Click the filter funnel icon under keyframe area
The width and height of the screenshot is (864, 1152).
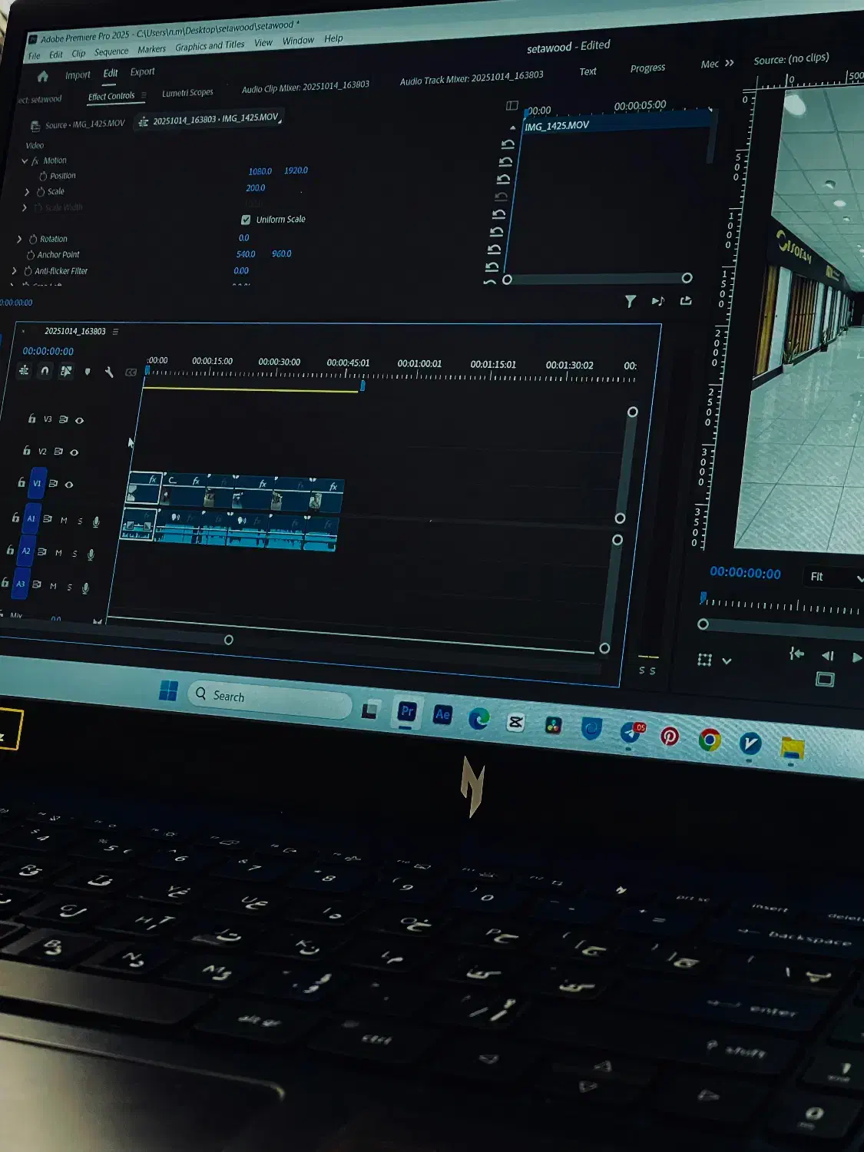click(x=631, y=301)
